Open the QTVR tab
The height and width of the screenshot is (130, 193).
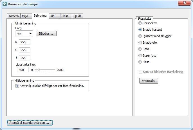pos(77,16)
